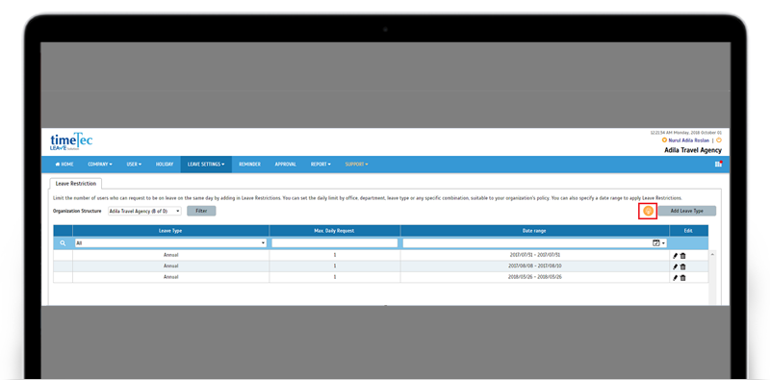
Task: Open the Leave Type 'All' filter dropdown
Action: [x=170, y=243]
